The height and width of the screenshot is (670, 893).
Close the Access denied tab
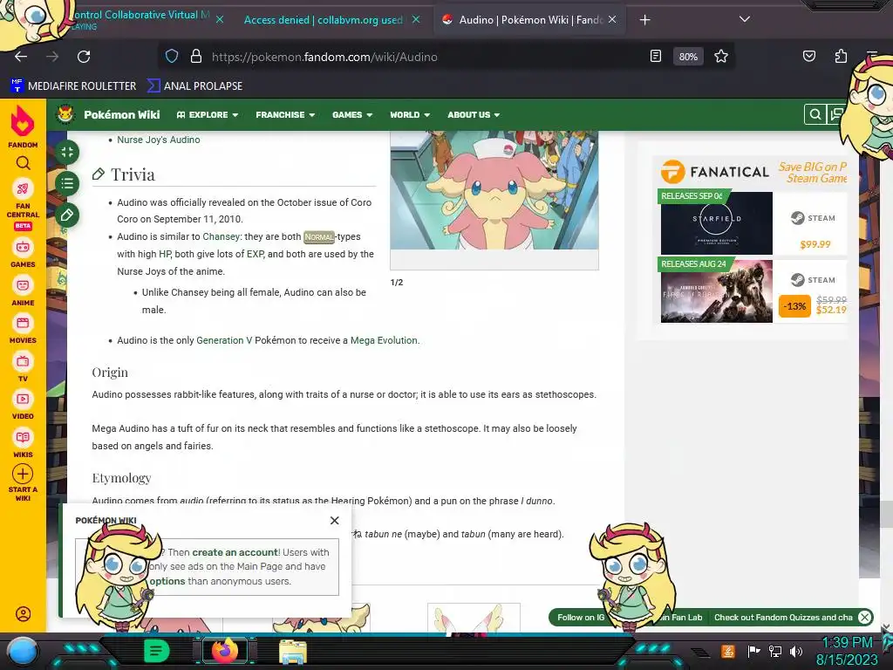(416, 19)
